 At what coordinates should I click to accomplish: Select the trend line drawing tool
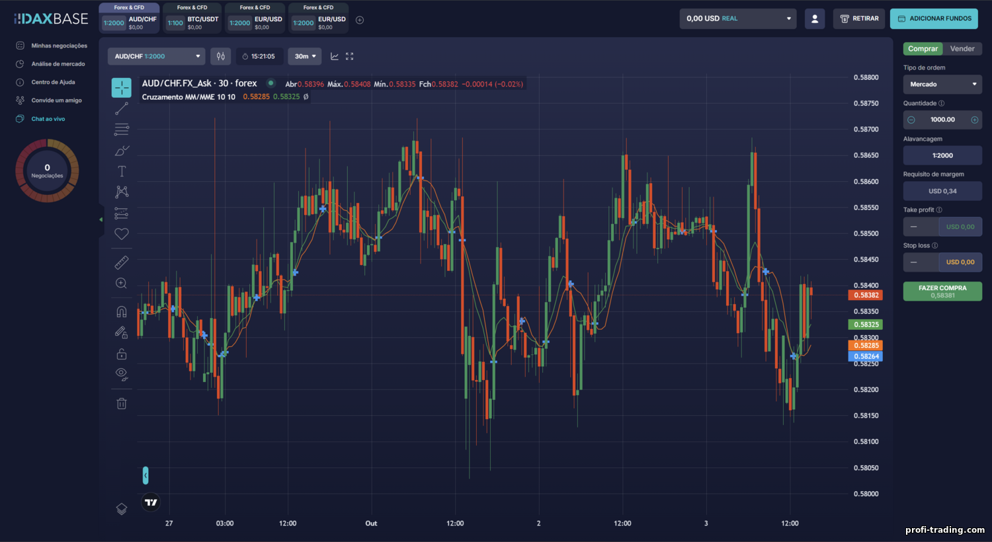coord(122,108)
